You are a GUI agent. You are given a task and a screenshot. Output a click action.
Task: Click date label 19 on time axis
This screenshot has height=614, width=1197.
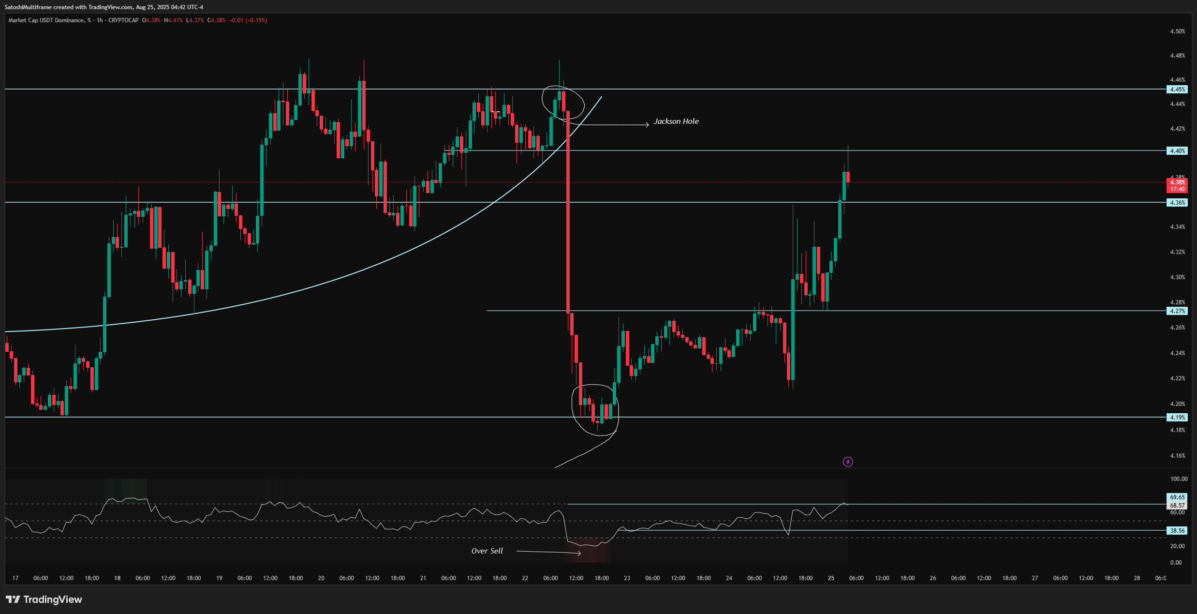pyautogui.click(x=219, y=578)
